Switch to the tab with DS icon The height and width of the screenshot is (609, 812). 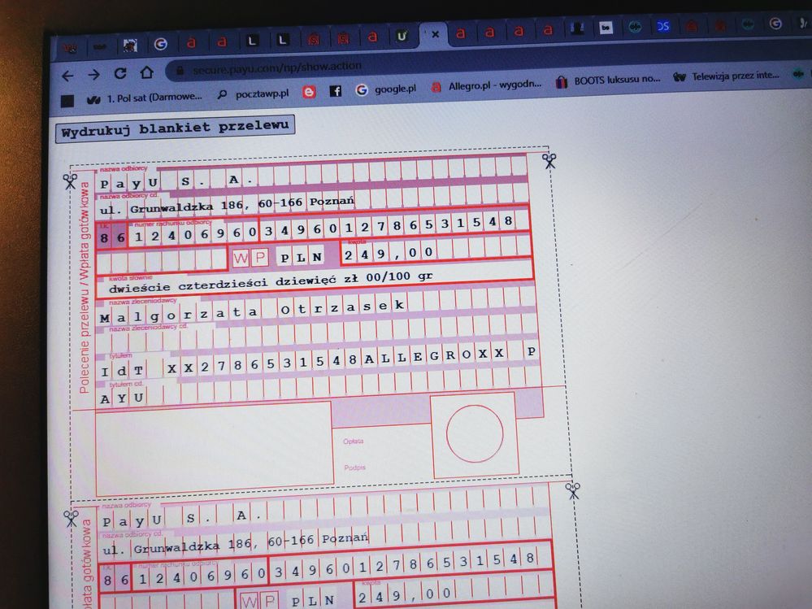pos(663,26)
